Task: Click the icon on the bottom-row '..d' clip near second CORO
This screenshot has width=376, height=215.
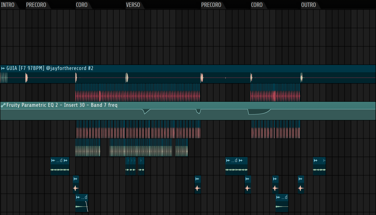Action: [x=278, y=197]
